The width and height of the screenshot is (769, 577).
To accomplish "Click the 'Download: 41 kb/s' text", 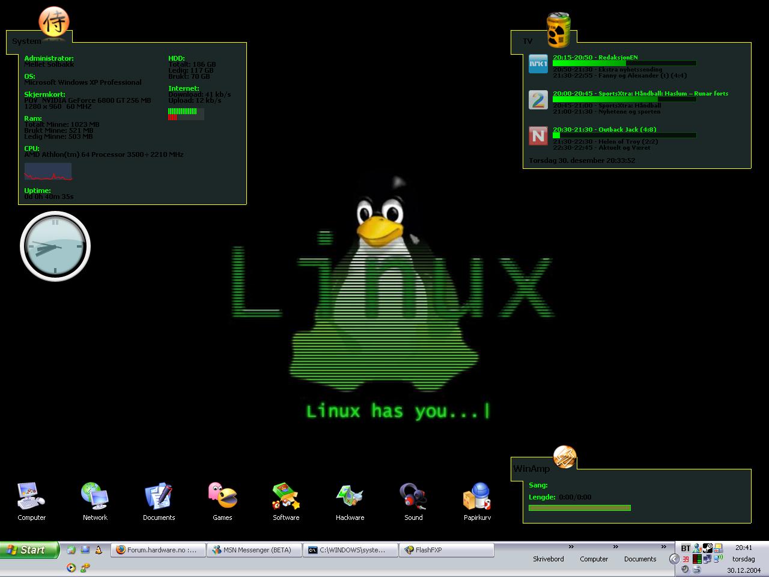I will tap(199, 94).
